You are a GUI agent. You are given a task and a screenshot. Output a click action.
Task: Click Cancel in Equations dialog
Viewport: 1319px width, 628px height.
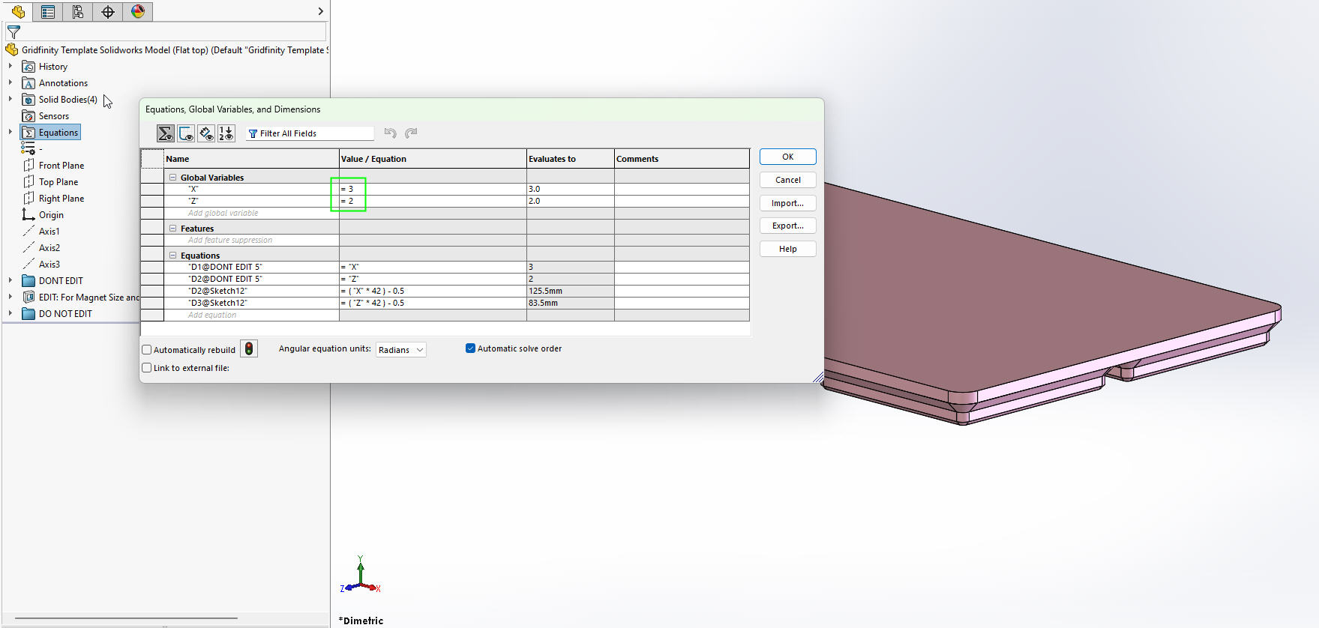787,180
